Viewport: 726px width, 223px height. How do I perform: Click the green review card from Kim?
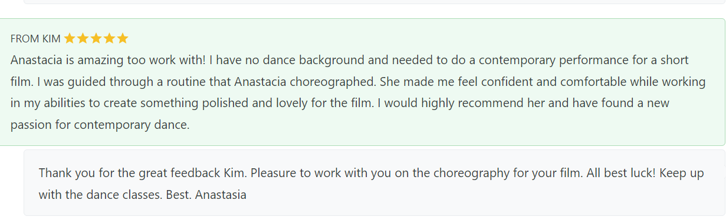point(362,82)
